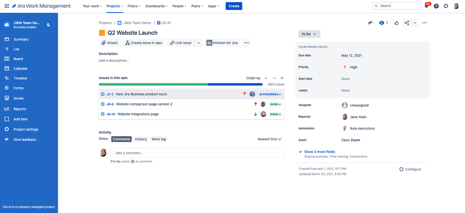Click the share icon
The height and width of the screenshot is (213, 465).
point(406,23)
